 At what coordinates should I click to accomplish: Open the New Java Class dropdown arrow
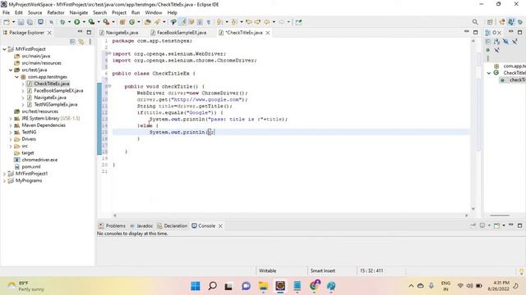tap(139, 22)
